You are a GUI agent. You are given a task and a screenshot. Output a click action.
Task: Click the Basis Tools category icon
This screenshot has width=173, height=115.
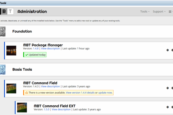tap(3, 70)
